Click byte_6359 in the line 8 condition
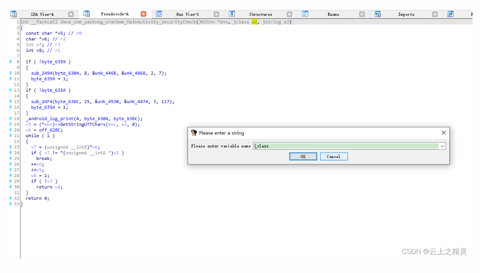 click(x=53, y=62)
